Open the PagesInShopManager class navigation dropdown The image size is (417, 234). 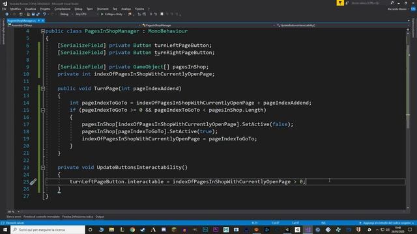(x=208, y=25)
